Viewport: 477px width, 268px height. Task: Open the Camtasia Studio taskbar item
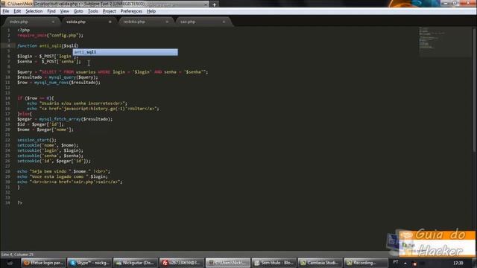(320, 263)
